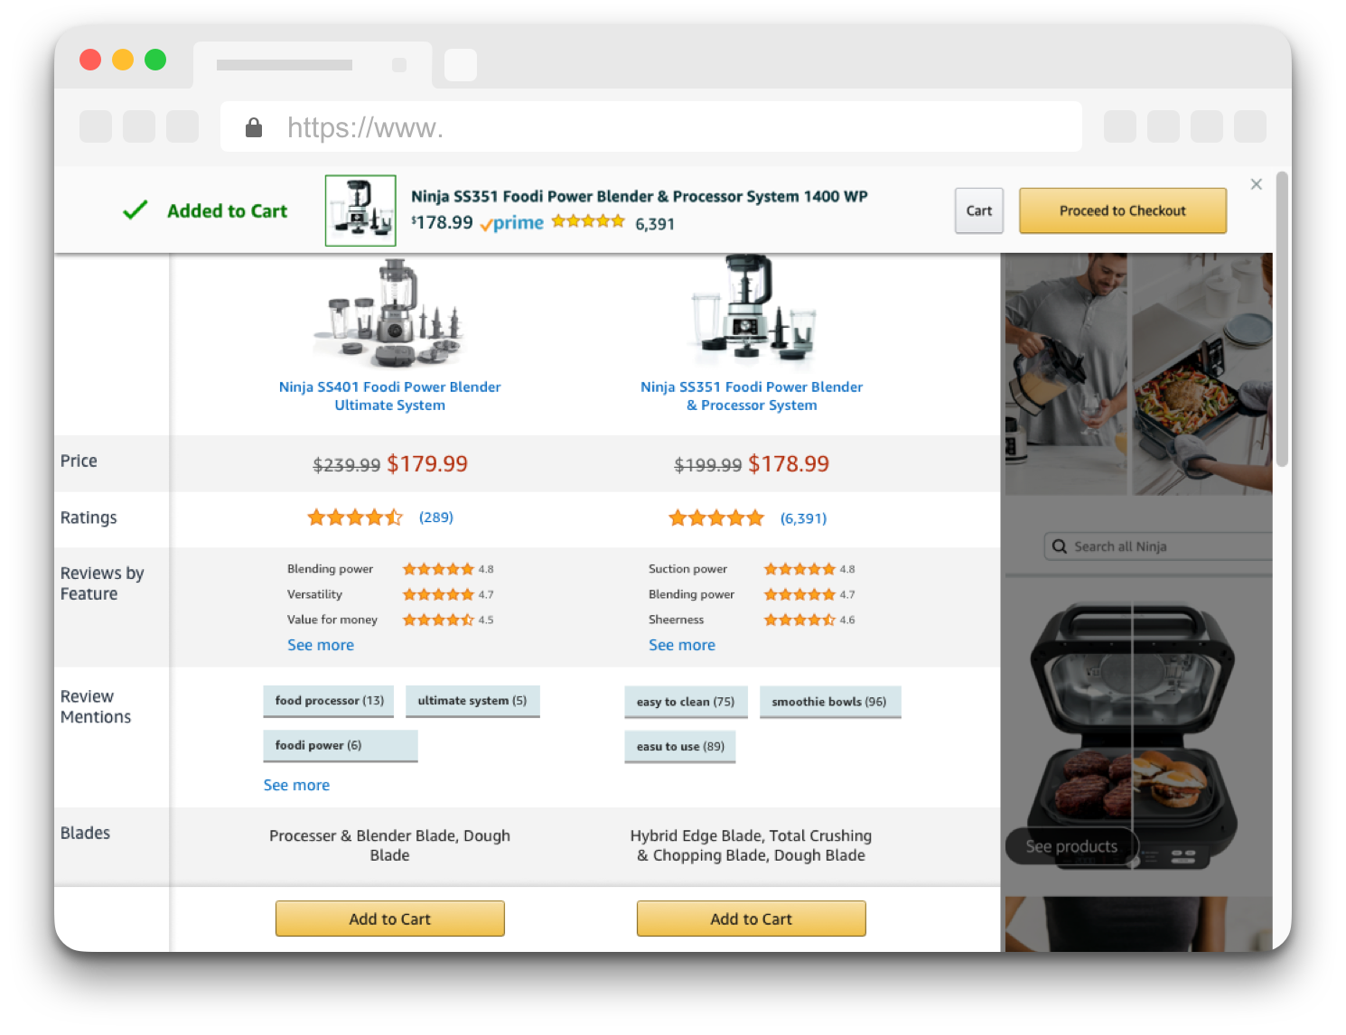The height and width of the screenshot is (1035, 1346).
Task: Expand See more under SS401 feature reviews
Action: pyautogui.click(x=321, y=645)
